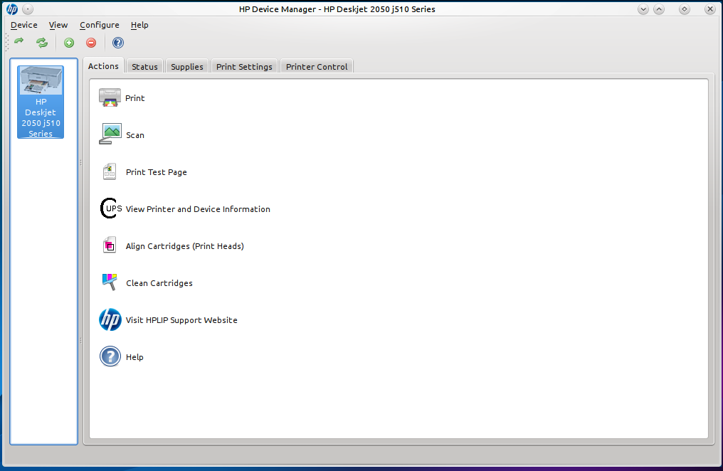Image resolution: width=723 pixels, height=471 pixels.
Task: Click the Scan action label
Action: coord(135,135)
